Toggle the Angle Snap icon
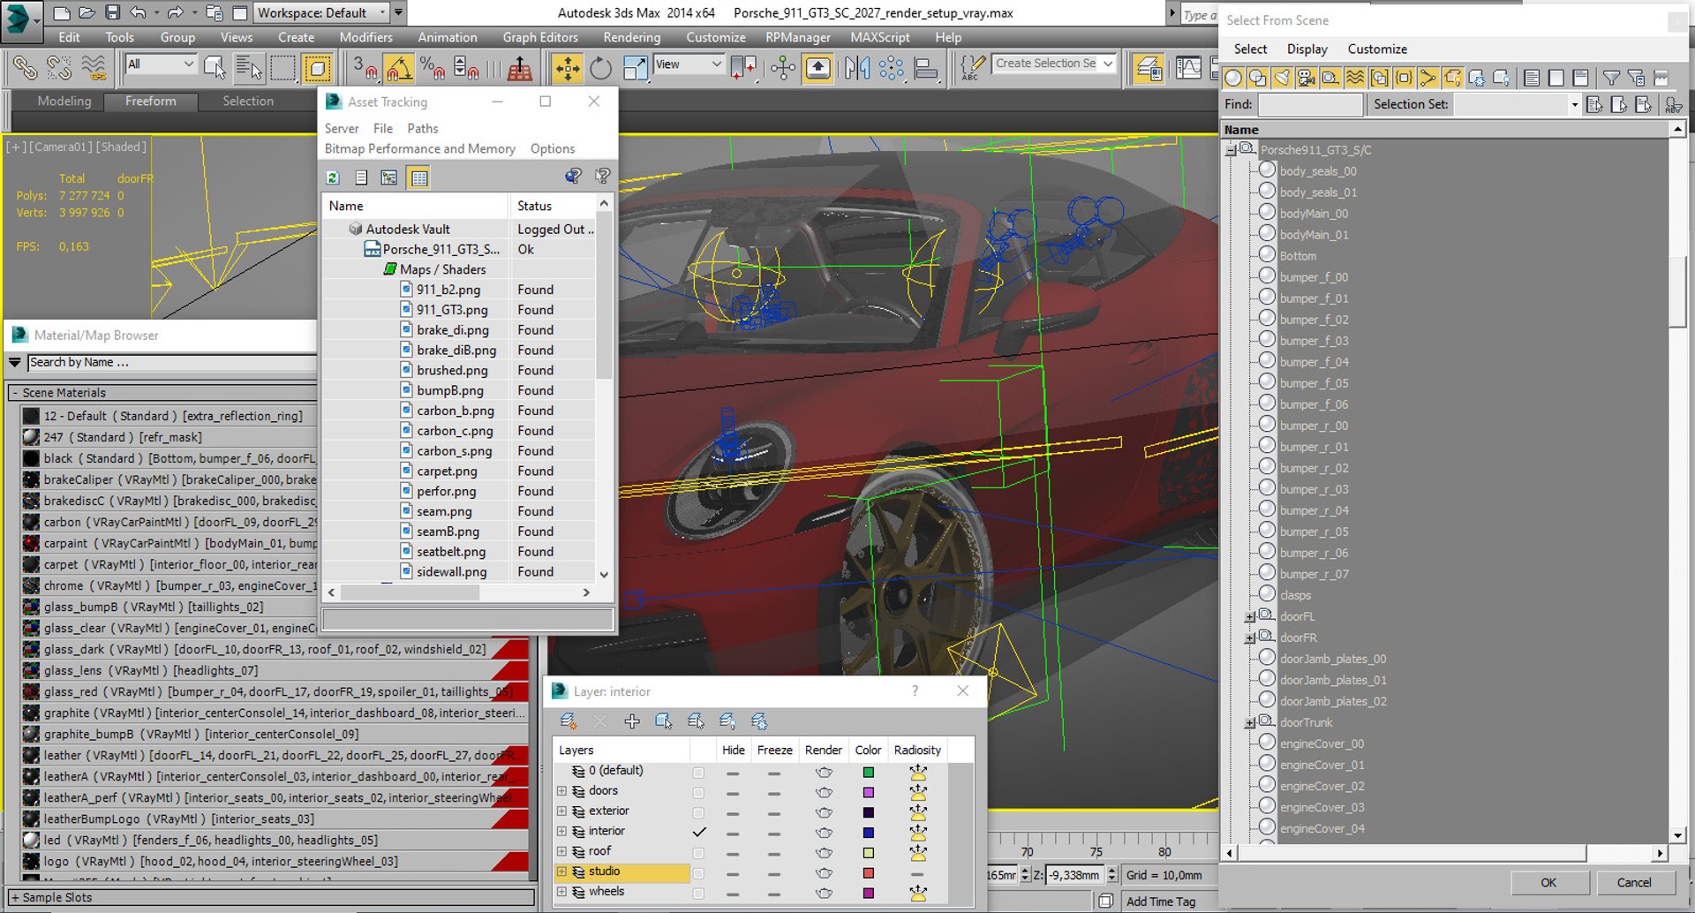Image resolution: width=1695 pixels, height=913 pixels. tap(398, 68)
